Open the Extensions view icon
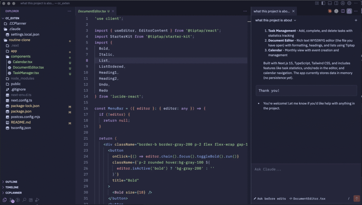362x205 pixels. click(x=31, y=200)
